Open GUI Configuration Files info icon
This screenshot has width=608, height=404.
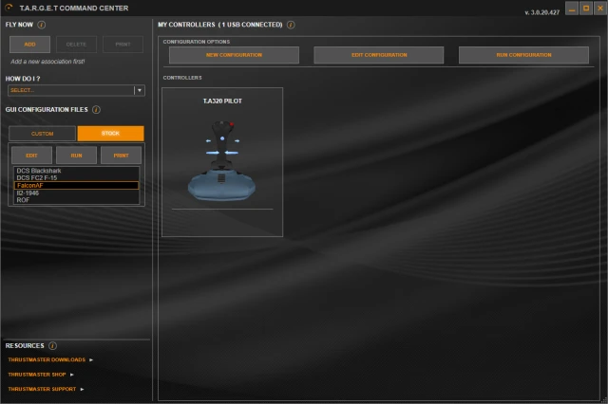pos(96,110)
